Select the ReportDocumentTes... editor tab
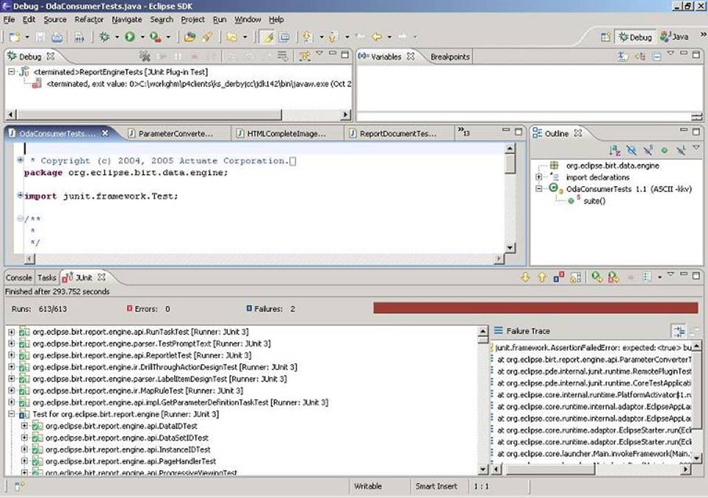 tap(398, 134)
